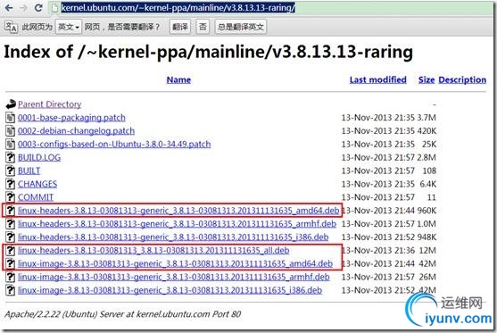This screenshot has height=333, width=497.
Task: Sort listing by Size header
Action: point(427,79)
